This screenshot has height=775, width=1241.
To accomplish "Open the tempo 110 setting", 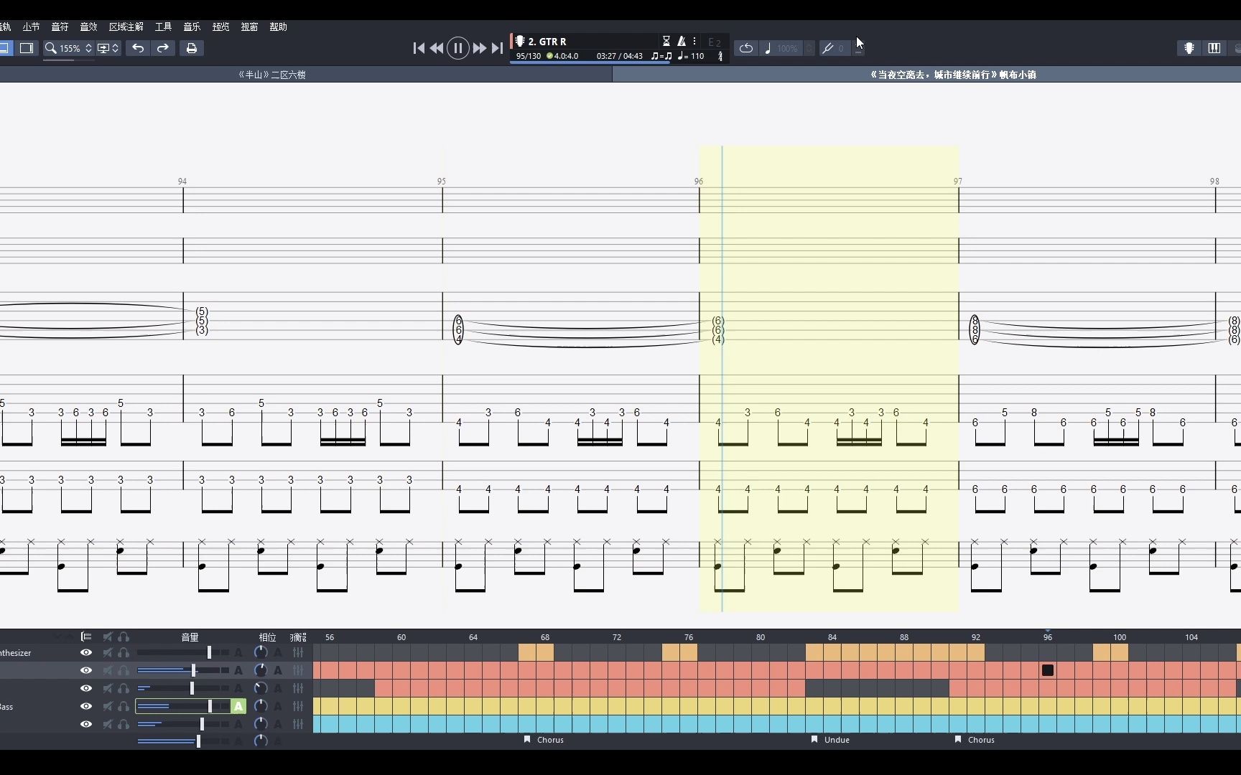I will (x=691, y=56).
